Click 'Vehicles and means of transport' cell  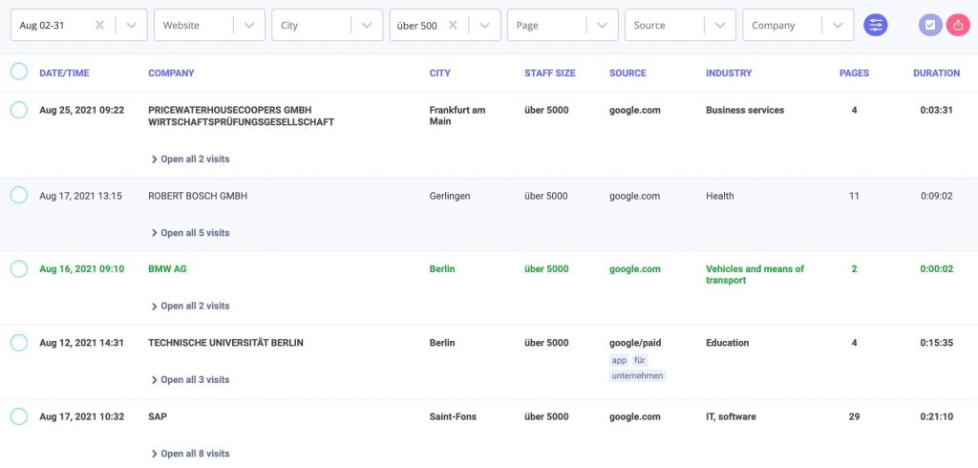pyautogui.click(x=755, y=274)
